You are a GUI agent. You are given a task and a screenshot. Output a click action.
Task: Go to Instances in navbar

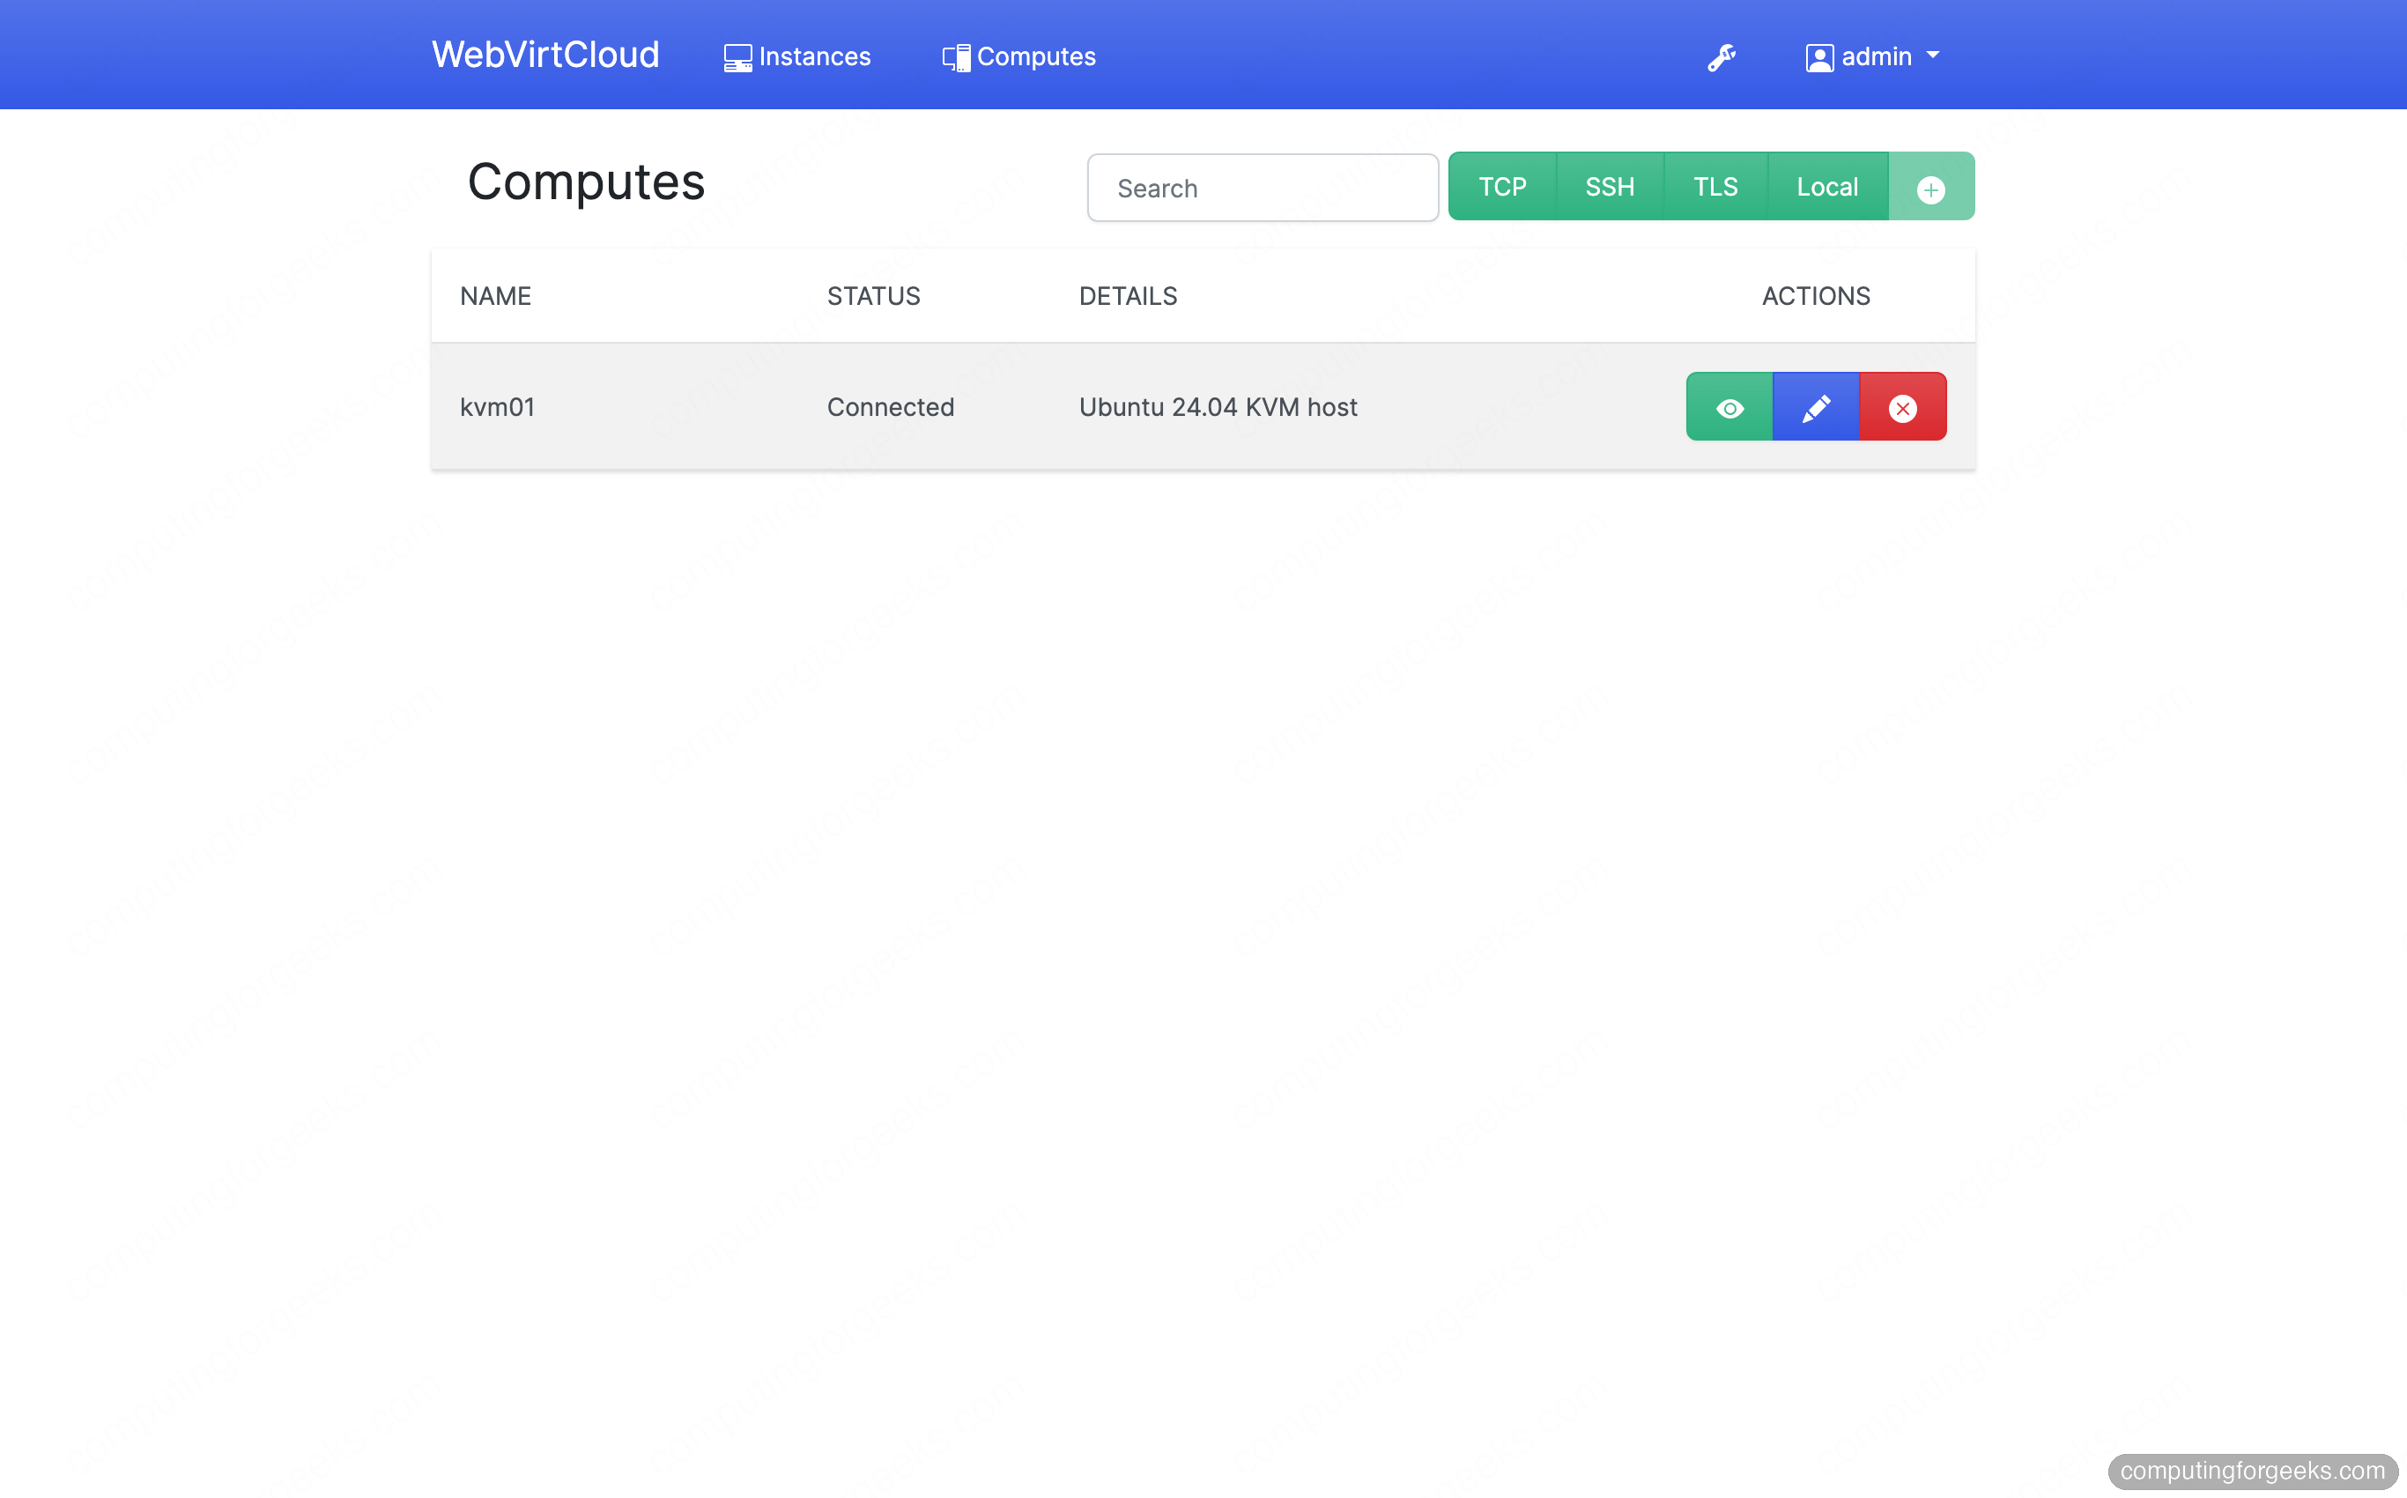(x=797, y=57)
